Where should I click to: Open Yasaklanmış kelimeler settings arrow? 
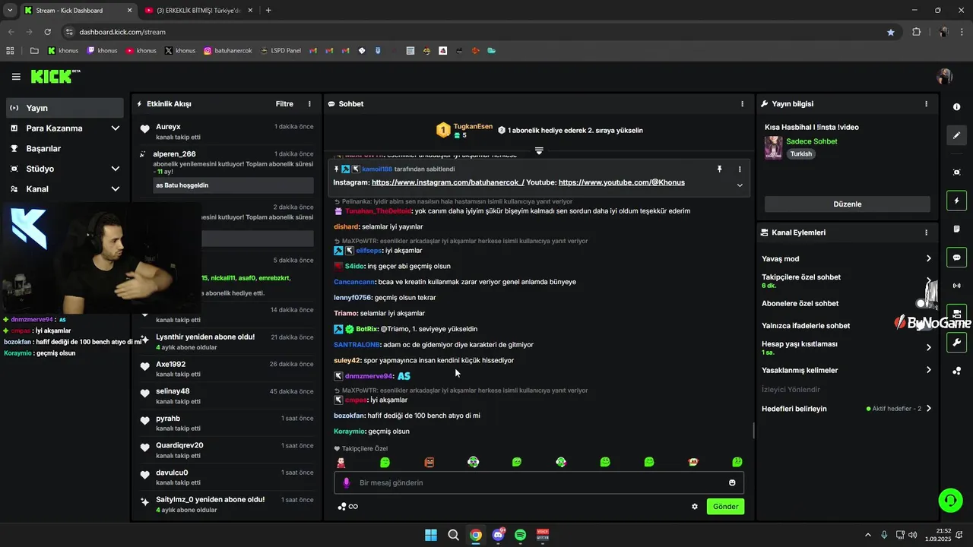pos(928,370)
